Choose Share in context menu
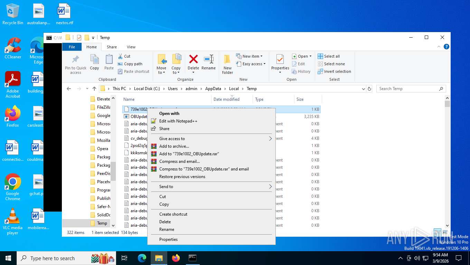Image resolution: width=470 pixels, height=265 pixels. tap(211, 129)
